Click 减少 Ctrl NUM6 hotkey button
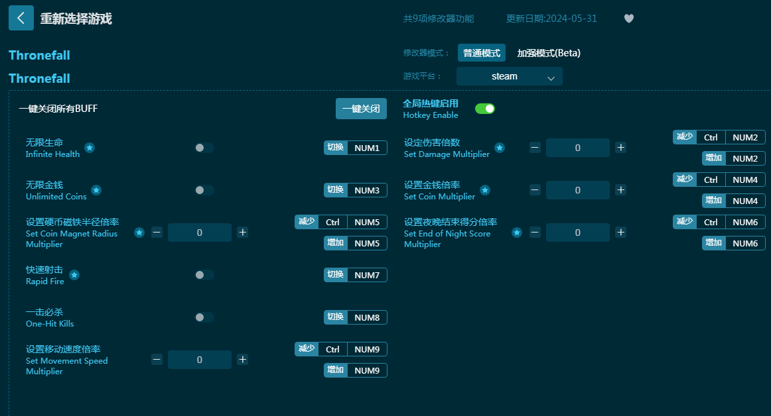Viewport: 771px width, 416px height. (719, 222)
